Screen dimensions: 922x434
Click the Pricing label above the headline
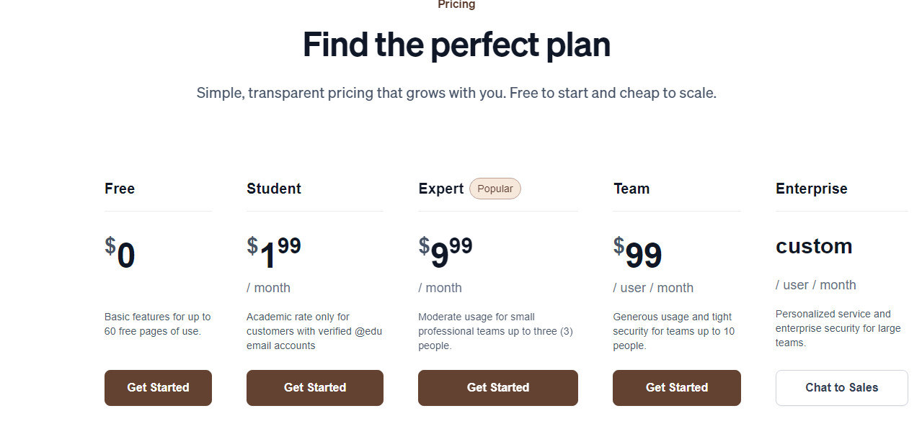(456, 4)
